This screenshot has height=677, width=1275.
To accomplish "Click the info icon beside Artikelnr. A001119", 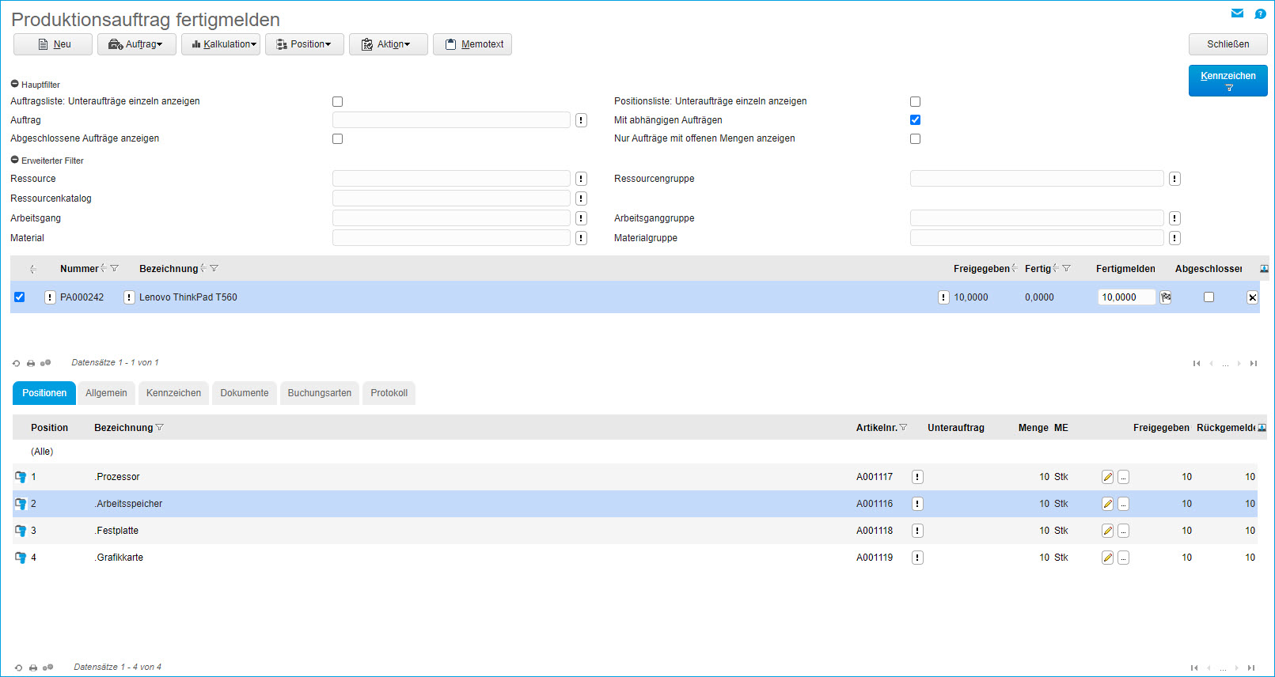I will click(x=917, y=558).
